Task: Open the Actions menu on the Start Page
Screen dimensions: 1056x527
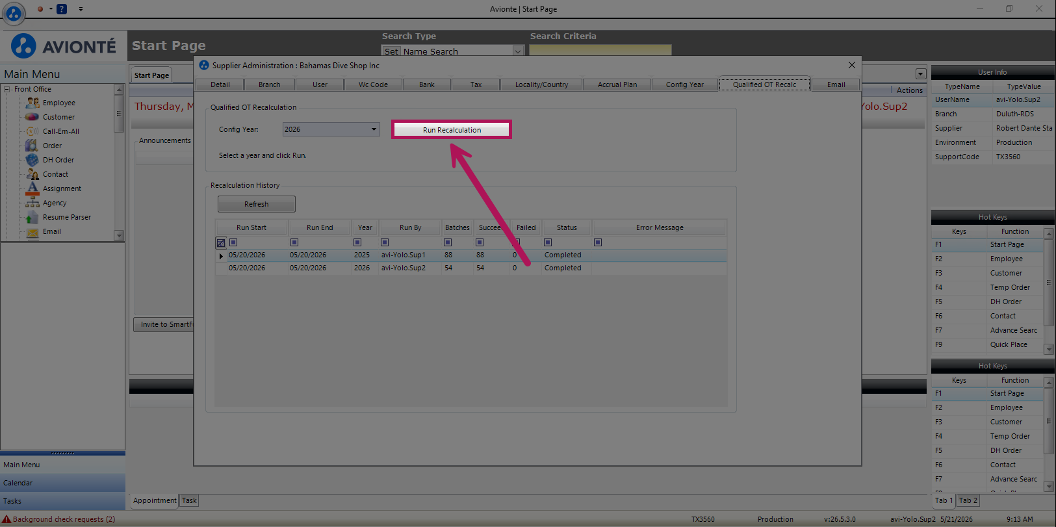Action: point(910,90)
